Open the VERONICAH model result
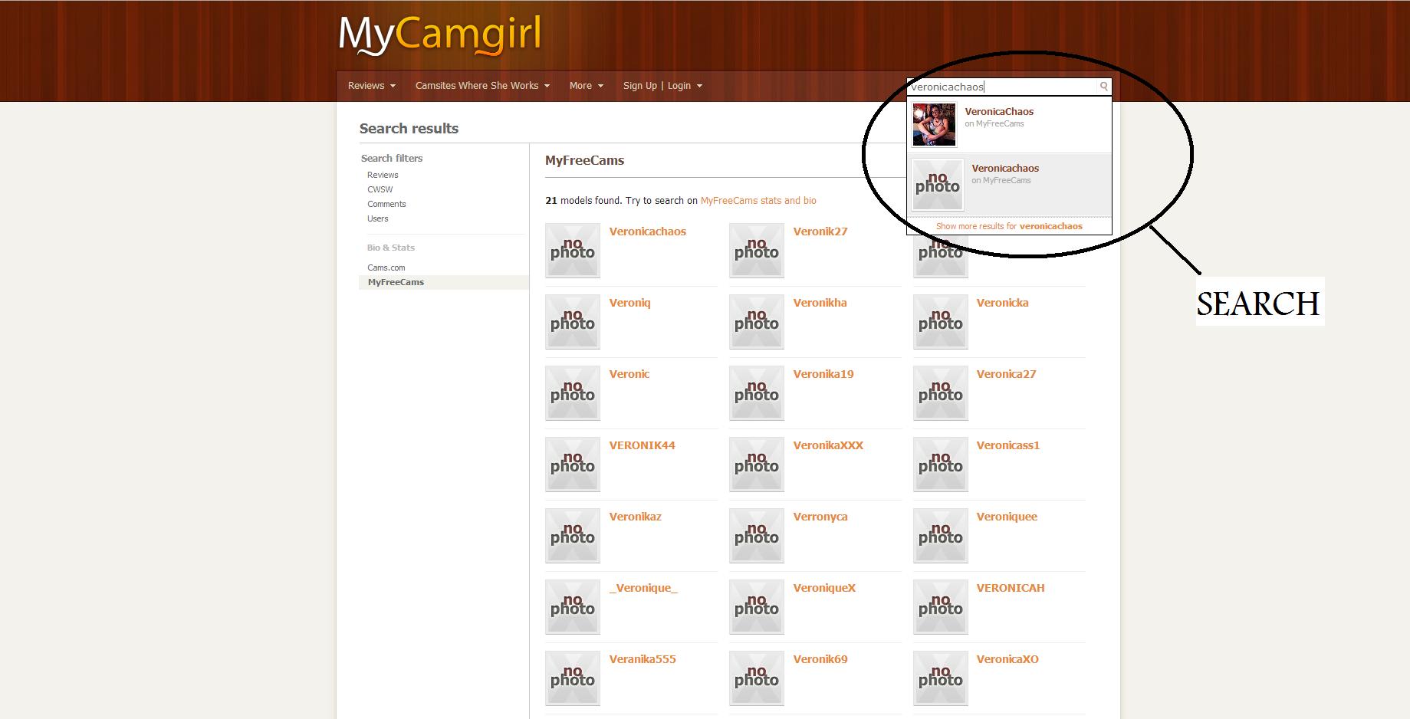 (1010, 588)
